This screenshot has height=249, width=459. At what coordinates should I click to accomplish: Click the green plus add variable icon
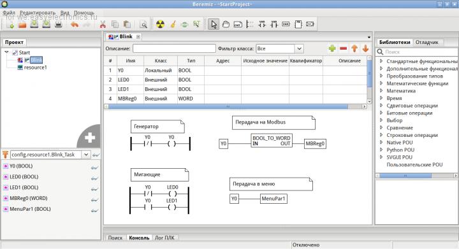tap(332, 48)
